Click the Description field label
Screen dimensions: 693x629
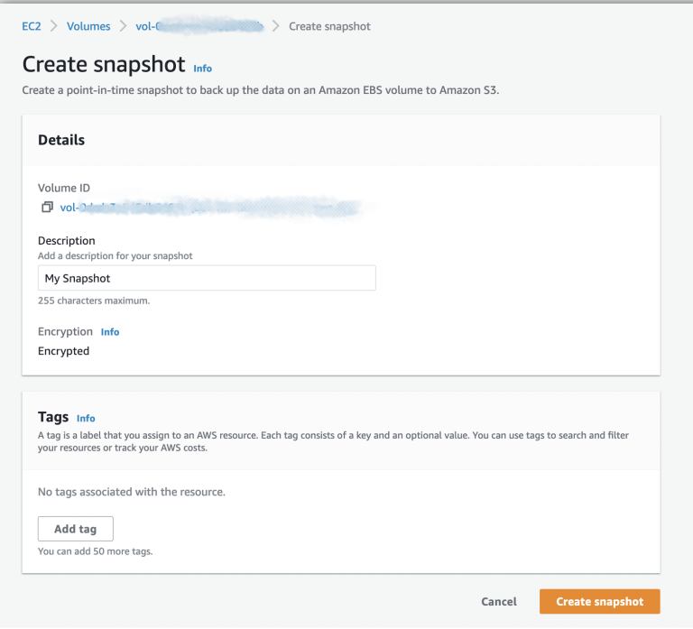coord(66,240)
